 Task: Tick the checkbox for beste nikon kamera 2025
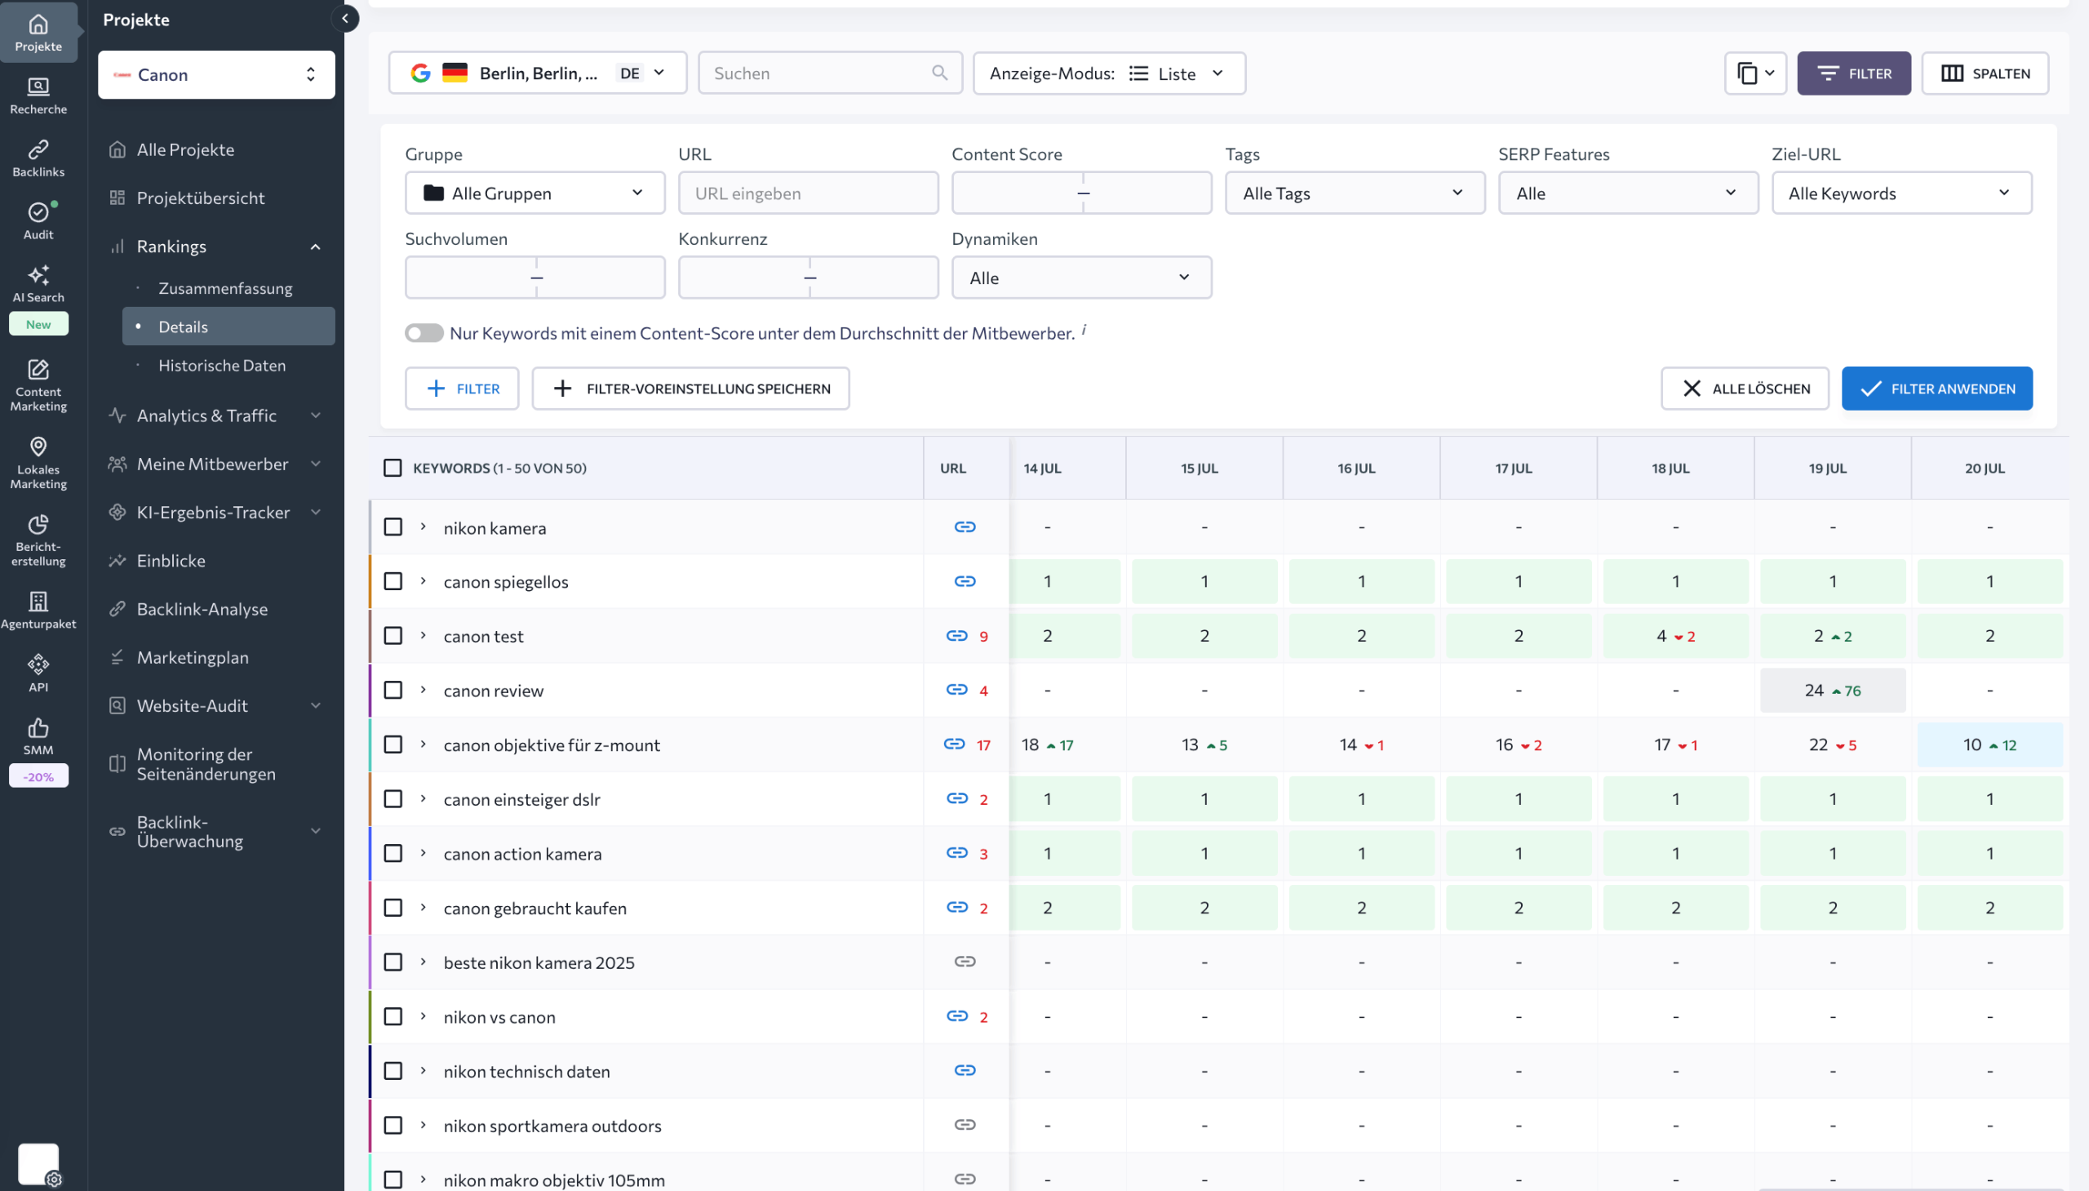393,962
